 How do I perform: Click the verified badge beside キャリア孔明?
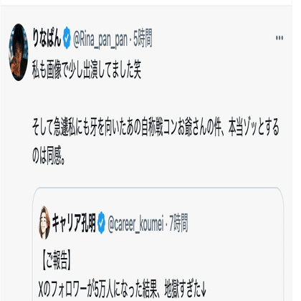[x=102, y=223]
